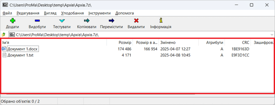Maximize the 7-Zip window
This screenshot has width=275, height=105.
252,5
